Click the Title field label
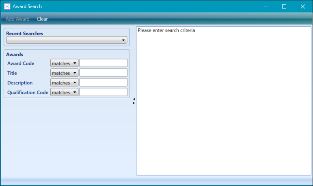Screen dimensions: 313x186 12,73
